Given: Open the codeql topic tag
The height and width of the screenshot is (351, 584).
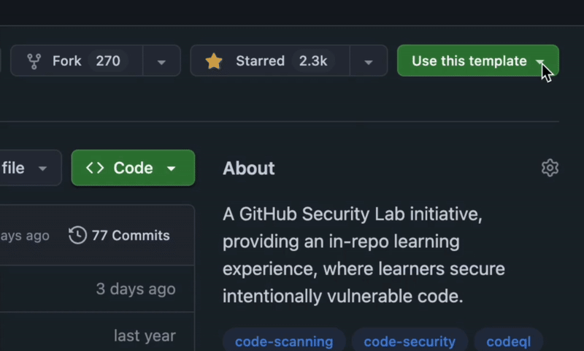Looking at the screenshot, I should (x=507, y=341).
